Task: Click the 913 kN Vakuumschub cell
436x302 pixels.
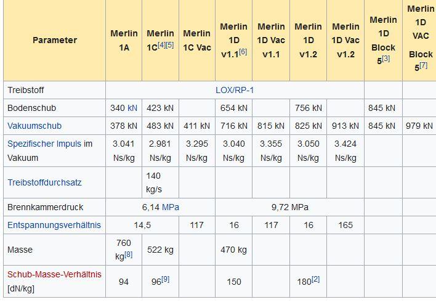Action: click(x=345, y=126)
